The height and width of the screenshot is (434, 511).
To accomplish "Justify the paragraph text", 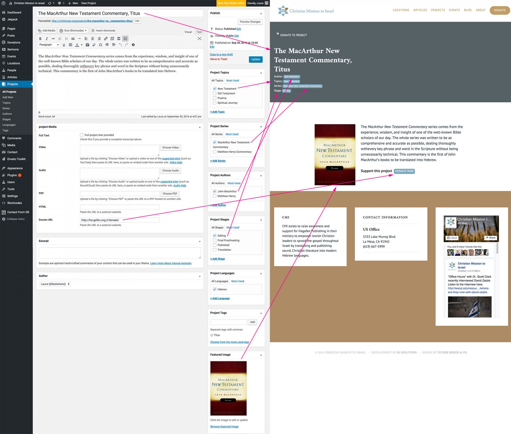I will 71,45.
